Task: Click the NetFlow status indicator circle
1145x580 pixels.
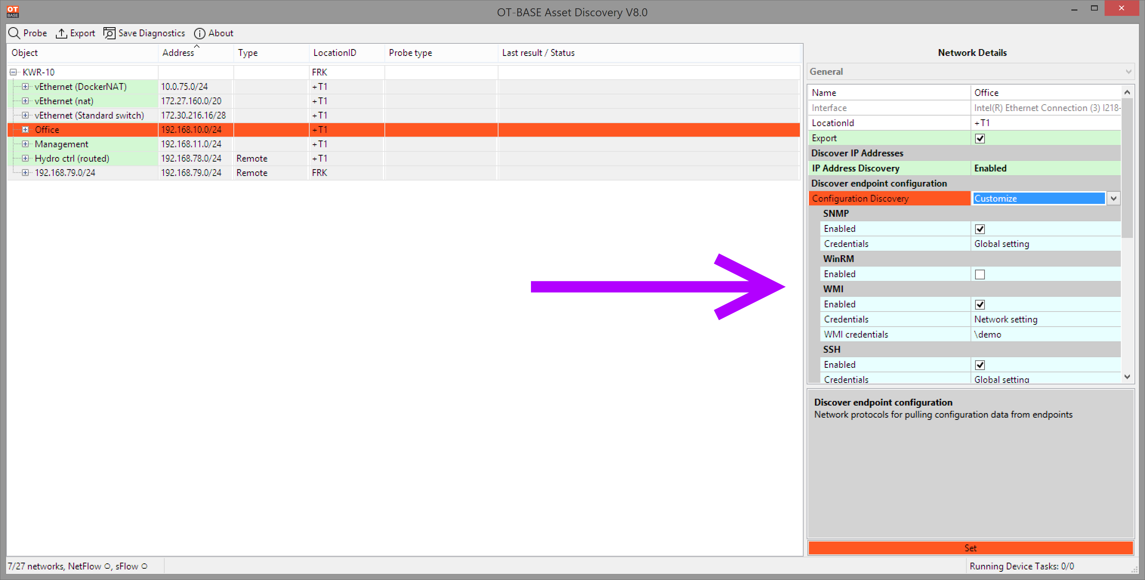Action: click(x=106, y=567)
